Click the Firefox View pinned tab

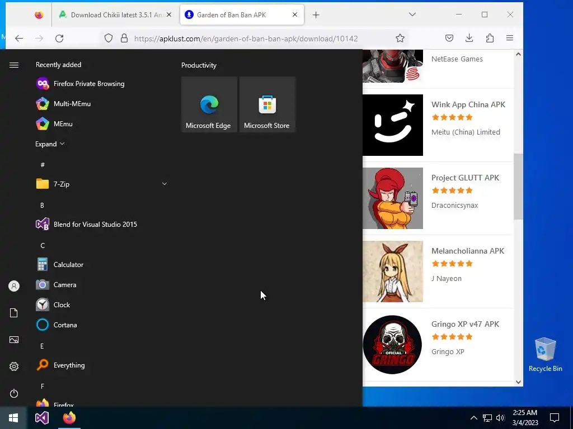pos(39,15)
